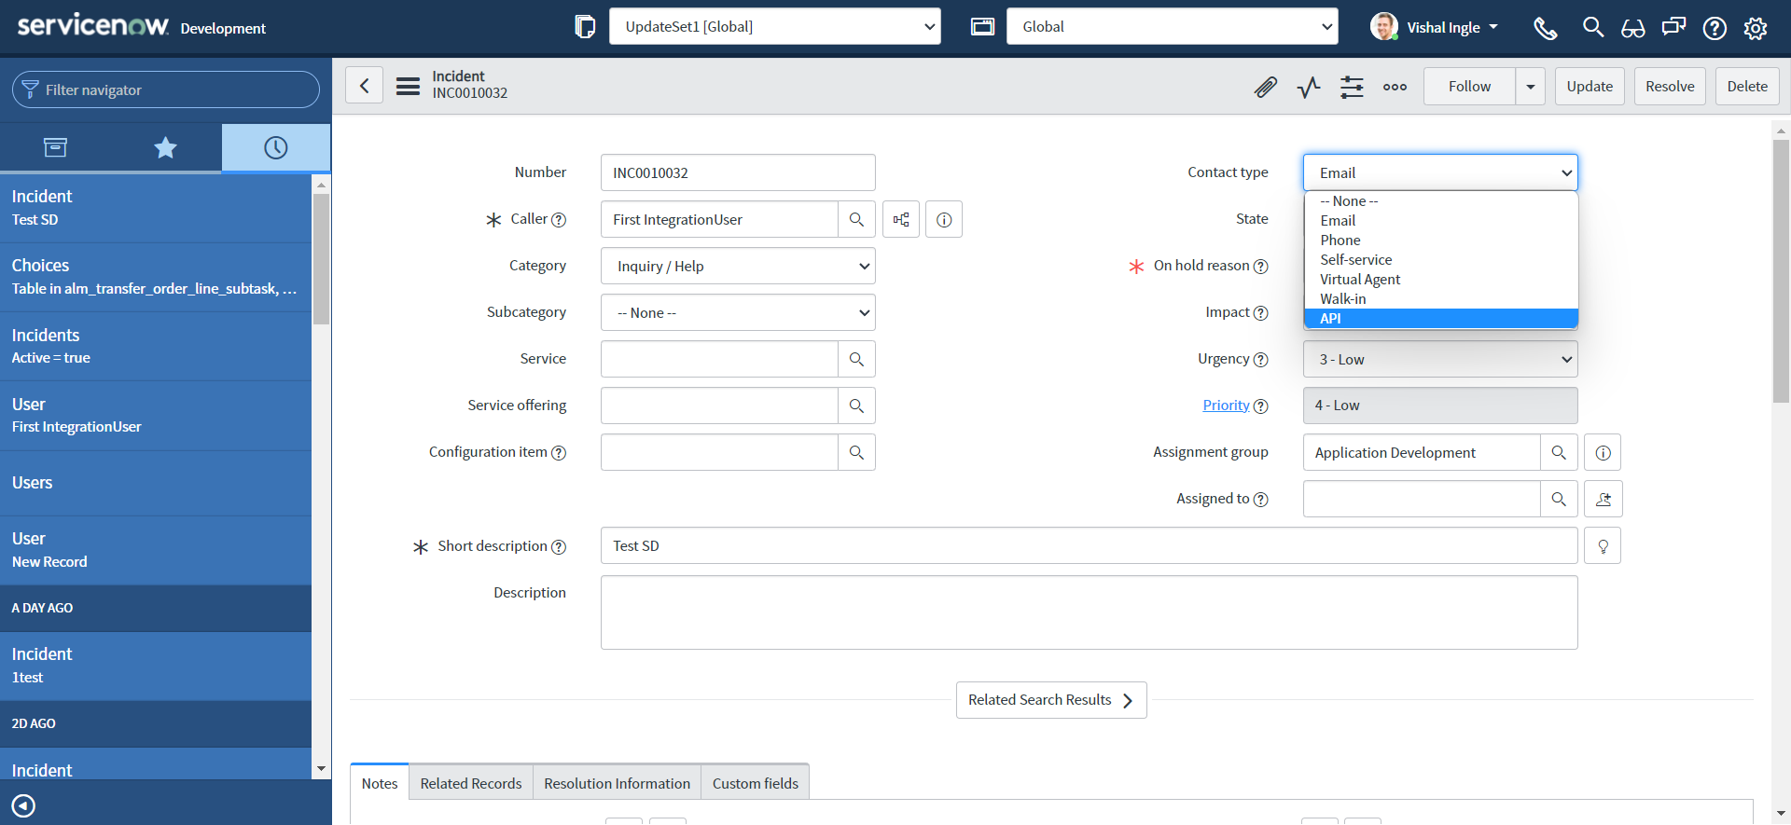Screen dimensions: 1791x825
Task: Preview Caller record info icon
Action: tap(944, 220)
